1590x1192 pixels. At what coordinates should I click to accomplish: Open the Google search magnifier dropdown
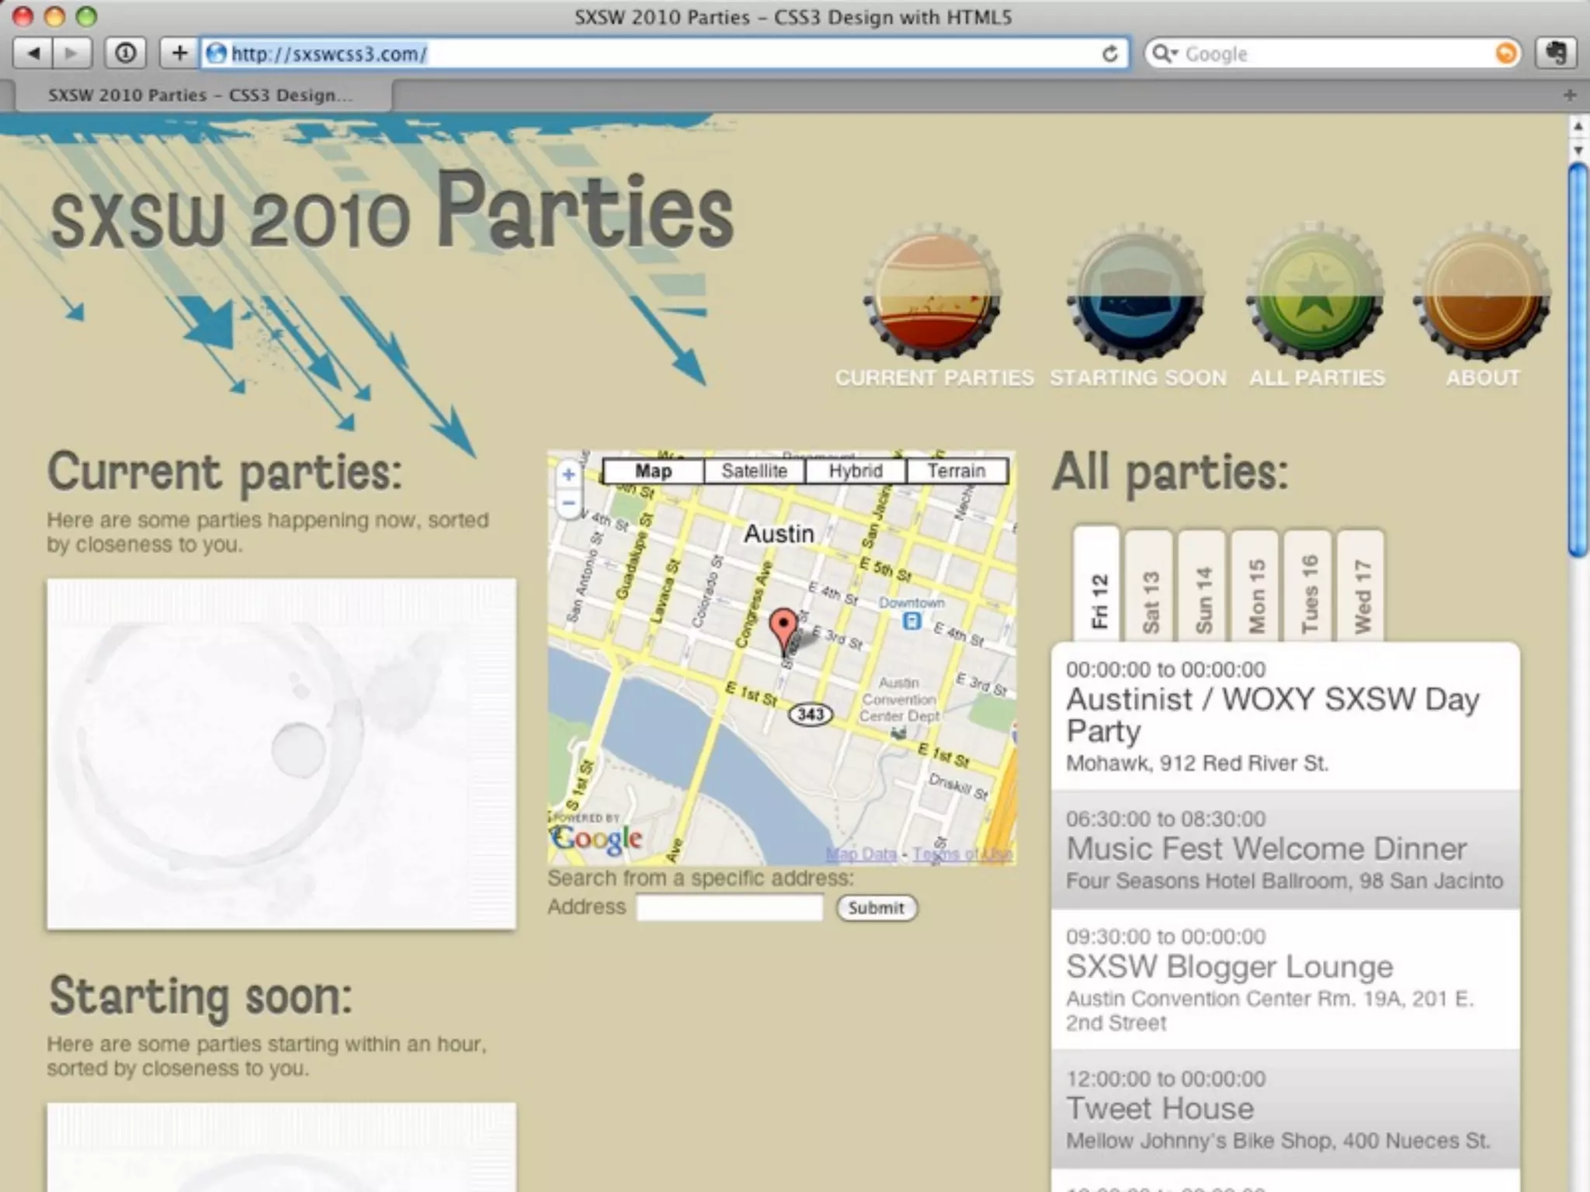1165,54
